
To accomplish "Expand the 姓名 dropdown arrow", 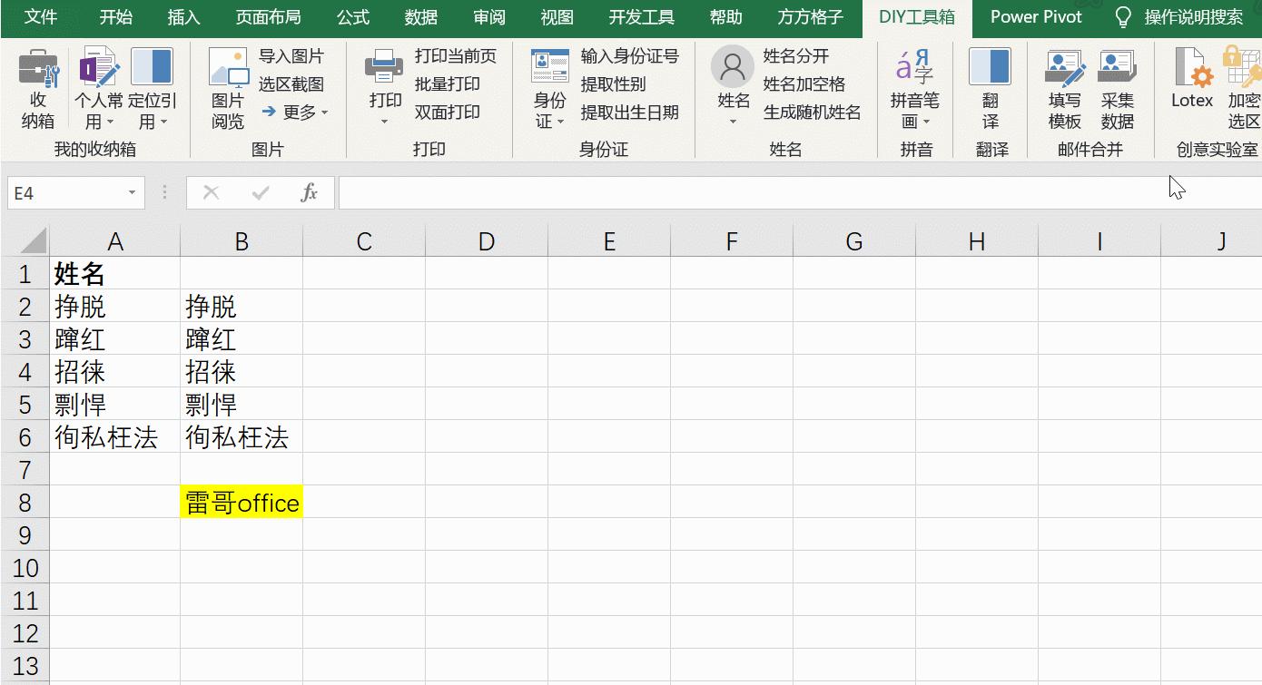I will coord(733,122).
